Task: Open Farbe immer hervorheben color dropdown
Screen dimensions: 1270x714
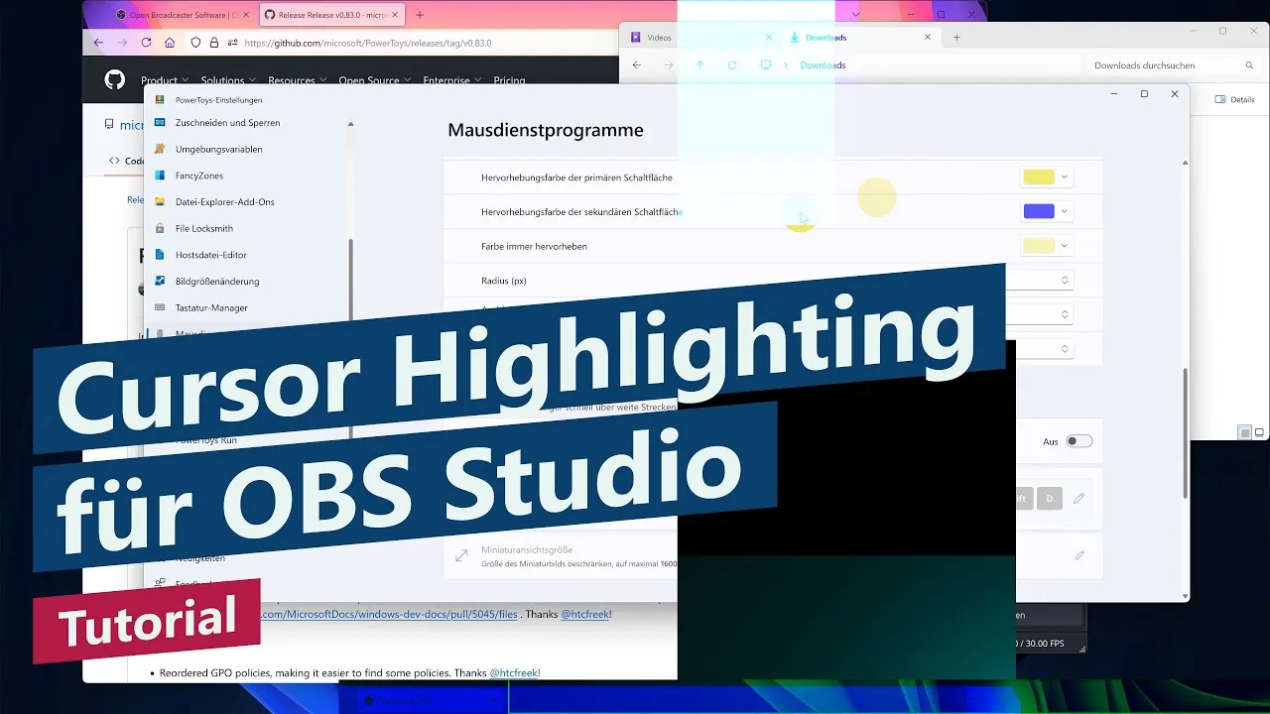Action: pos(1065,246)
